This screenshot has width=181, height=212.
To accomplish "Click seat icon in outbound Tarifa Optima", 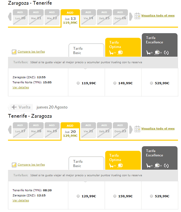I will (x=112, y=53).
